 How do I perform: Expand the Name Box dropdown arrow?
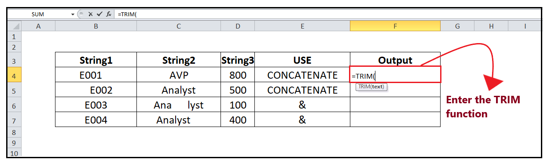pos(73,14)
